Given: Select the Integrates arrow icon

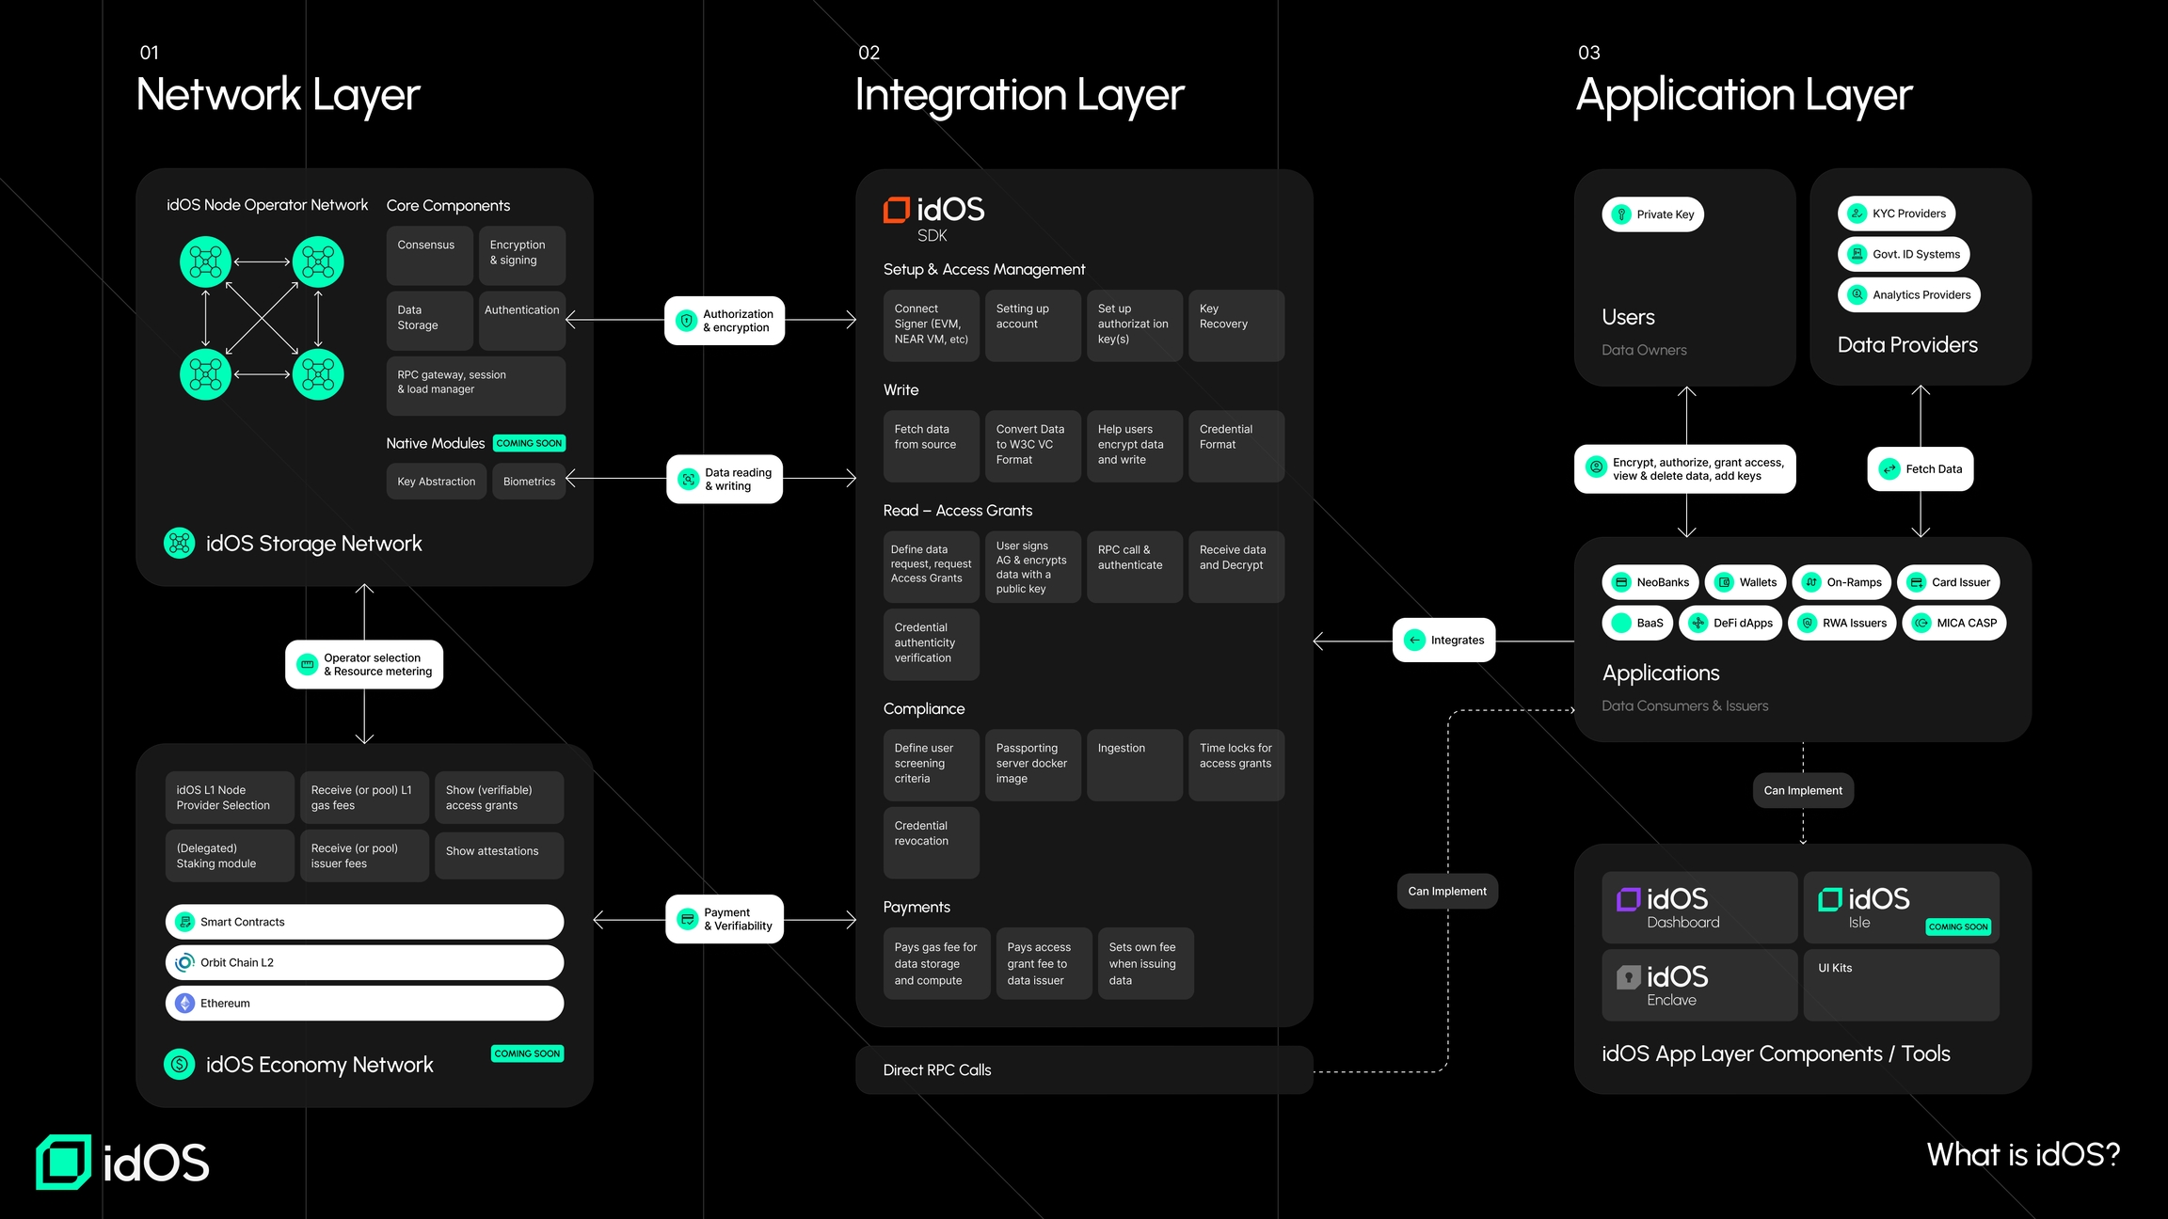Looking at the screenshot, I should pos(1414,640).
